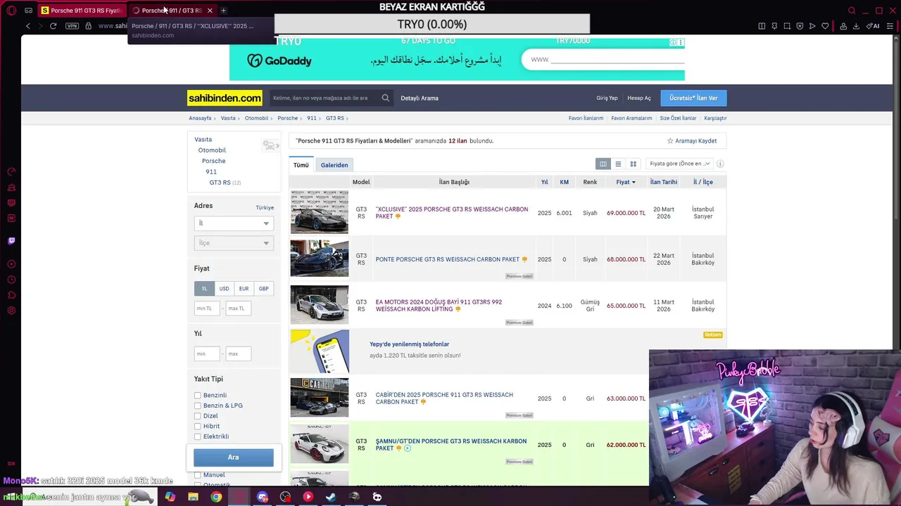Sort by Yıl column header
The height and width of the screenshot is (506, 901).
(544, 182)
